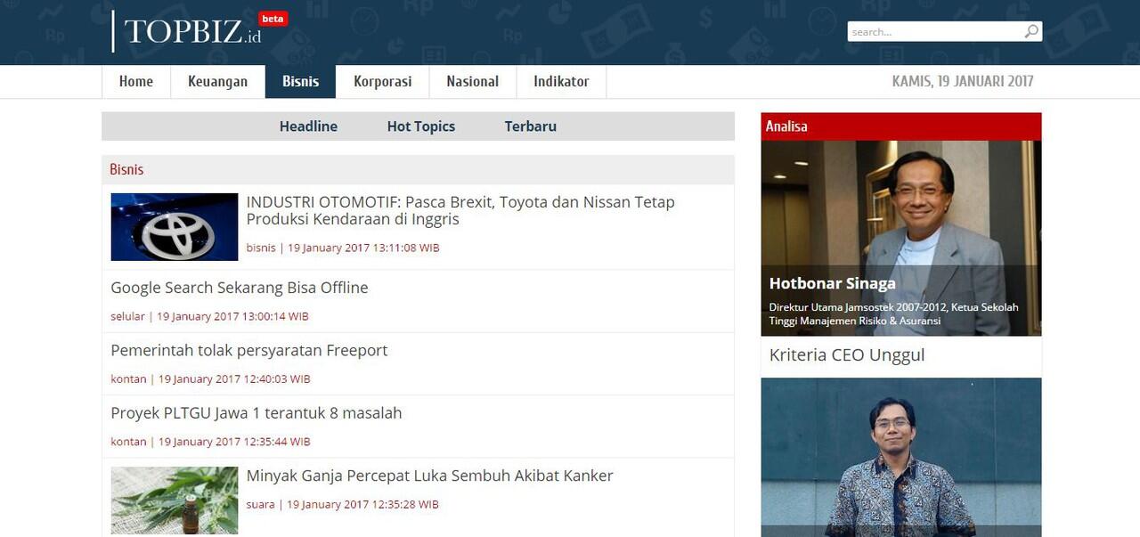Click the Analisa section header
Image resolution: width=1140 pixels, height=537 pixels.
point(901,126)
